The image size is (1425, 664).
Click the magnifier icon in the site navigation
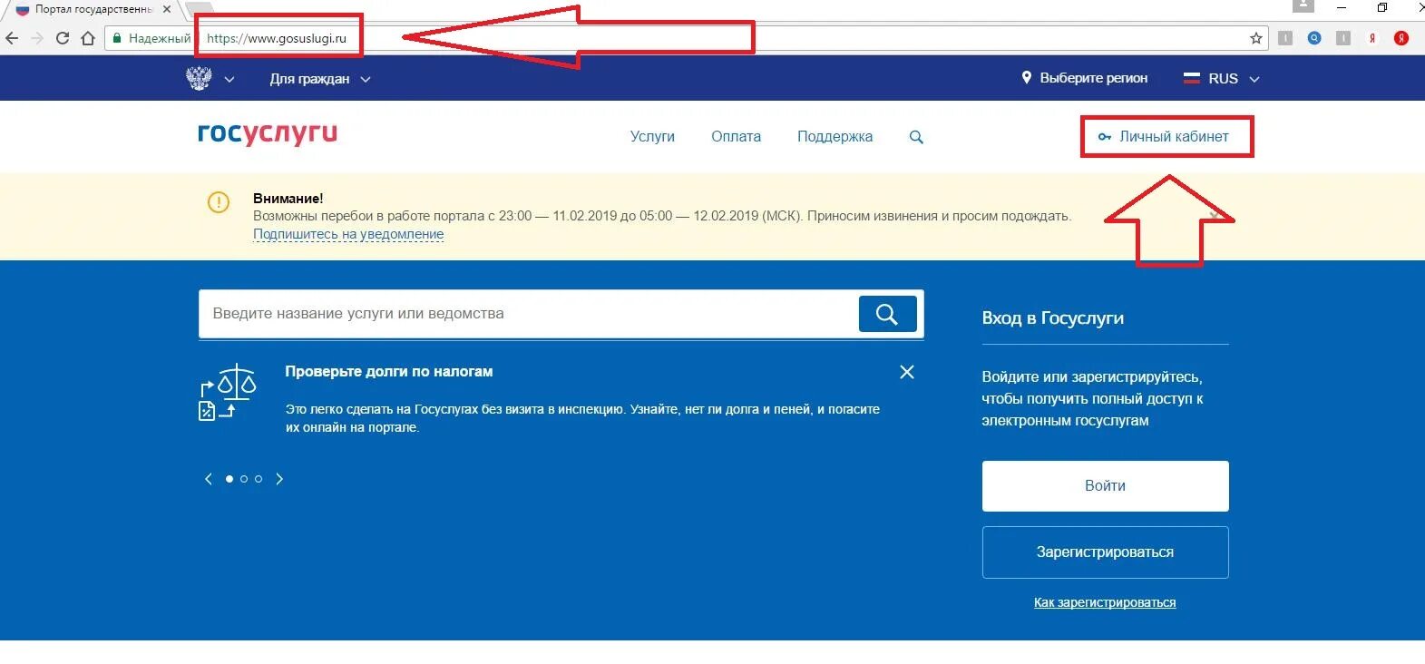tap(916, 137)
